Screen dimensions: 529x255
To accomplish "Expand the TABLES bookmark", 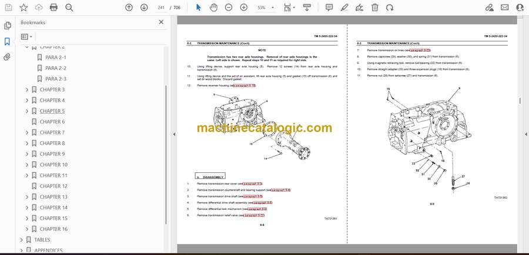I will pos(22,240).
